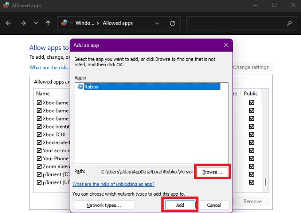Image resolution: width=301 pixels, height=213 pixels.
Task: Minimize the Allowed apps window
Action: coord(255,5)
